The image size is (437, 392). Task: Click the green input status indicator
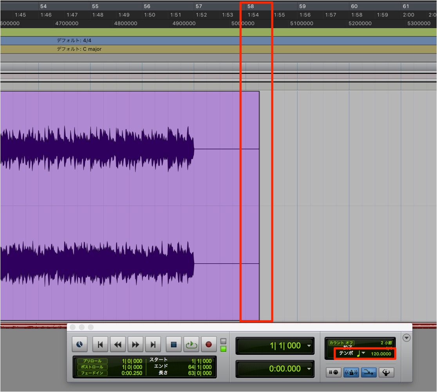223,349
